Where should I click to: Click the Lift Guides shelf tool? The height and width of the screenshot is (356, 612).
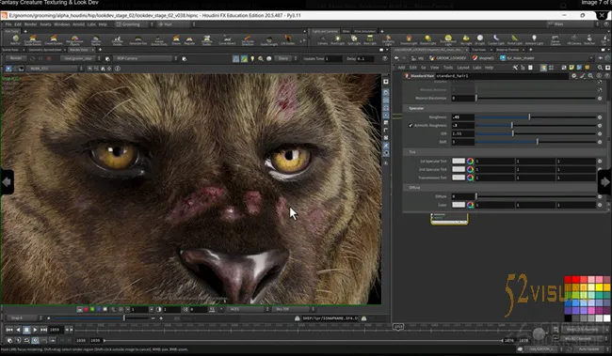(288, 39)
